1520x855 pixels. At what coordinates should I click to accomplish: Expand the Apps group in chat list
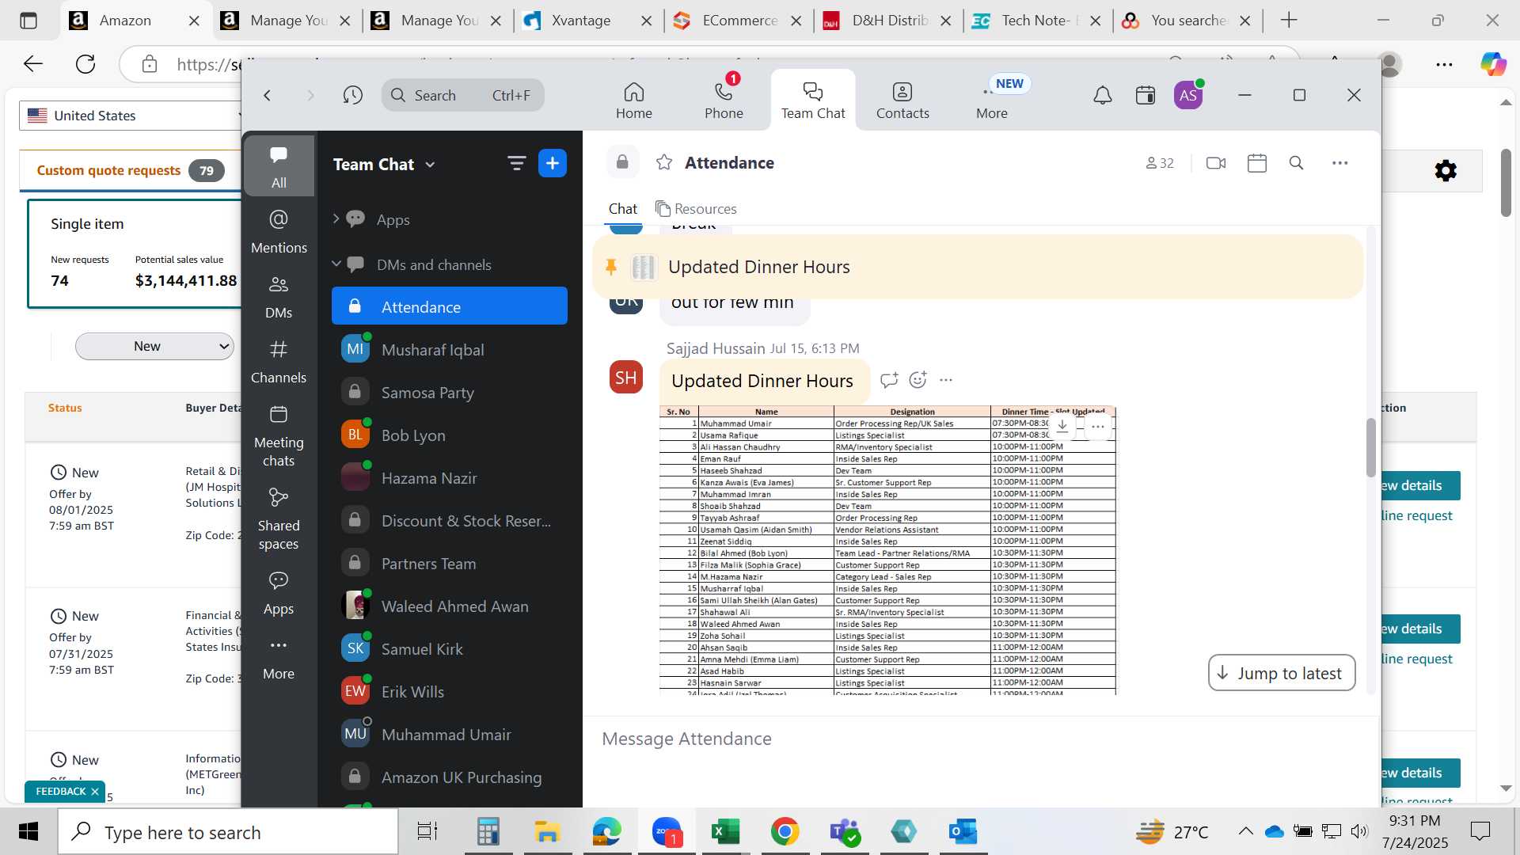(336, 219)
